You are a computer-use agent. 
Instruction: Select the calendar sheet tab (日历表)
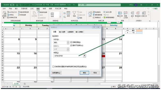(16, 84)
